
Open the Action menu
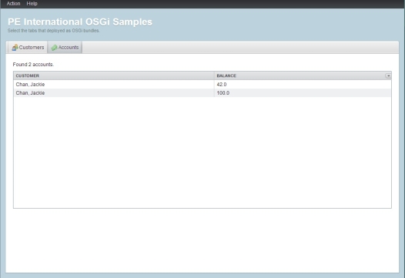tap(13, 4)
